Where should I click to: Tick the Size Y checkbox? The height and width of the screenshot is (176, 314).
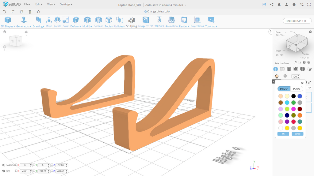tap(34, 171)
